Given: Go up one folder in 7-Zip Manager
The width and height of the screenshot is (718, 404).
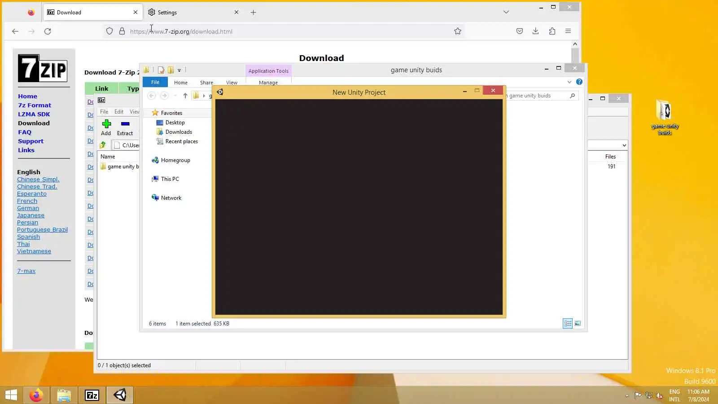Looking at the screenshot, I should coord(103,145).
